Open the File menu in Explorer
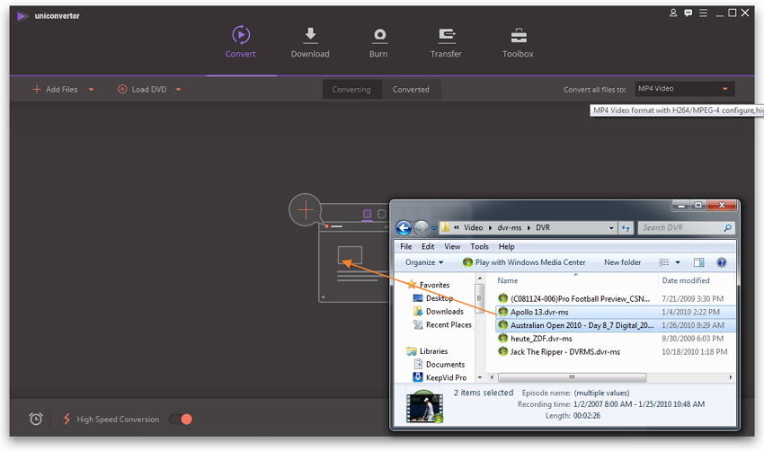764x451 pixels. pyautogui.click(x=406, y=247)
